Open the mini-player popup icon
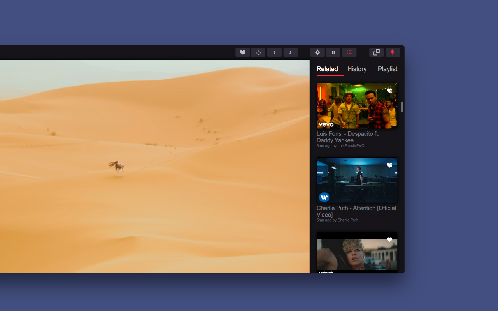This screenshot has height=311, width=498. pyautogui.click(x=376, y=52)
